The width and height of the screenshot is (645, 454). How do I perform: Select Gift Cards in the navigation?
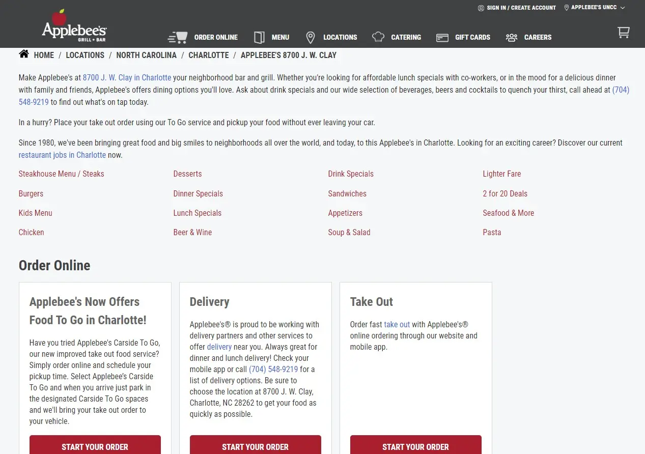point(472,37)
